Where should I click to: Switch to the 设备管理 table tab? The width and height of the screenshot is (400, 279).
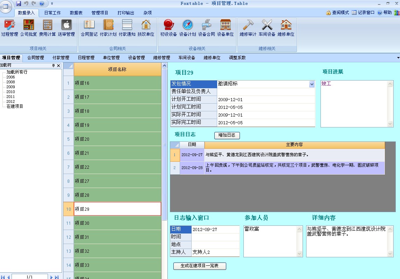click(x=137, y=58)
